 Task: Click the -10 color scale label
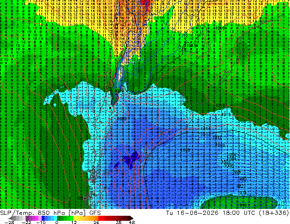[x=41, y=222]
